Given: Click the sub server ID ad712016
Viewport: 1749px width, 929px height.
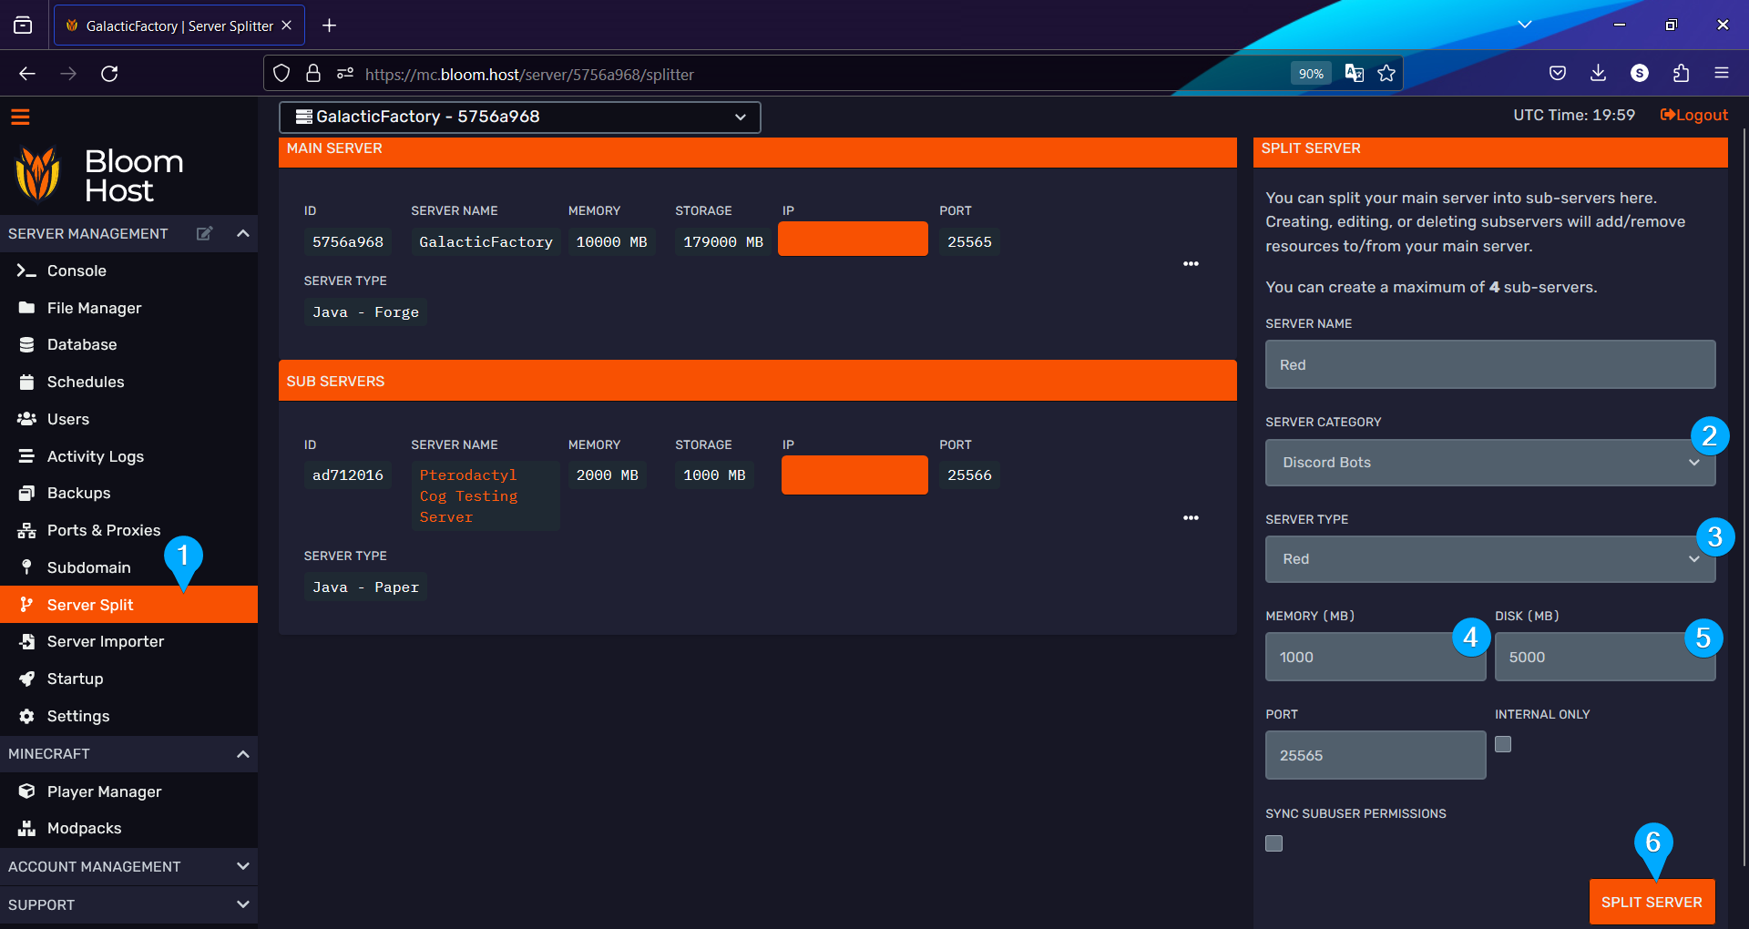Looking at the screenshot, I should pyautogui.click(x=347, y=475).
